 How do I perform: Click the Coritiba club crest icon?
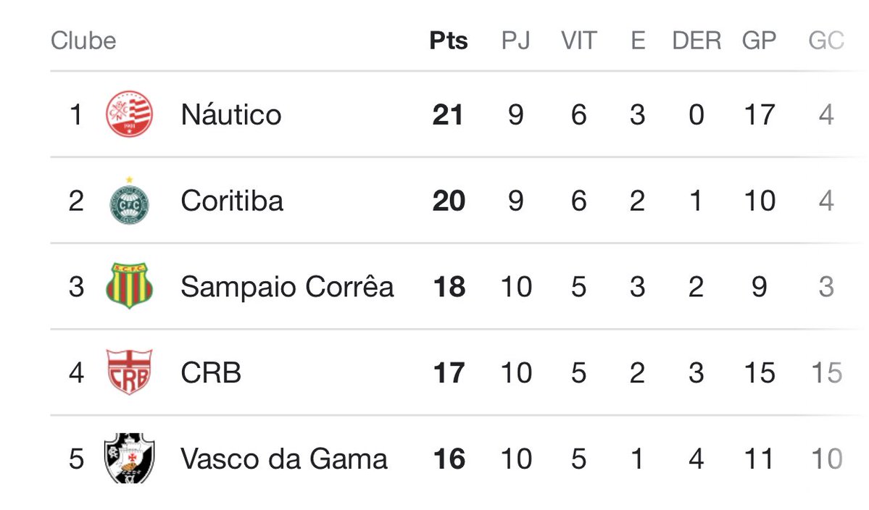tap(129, 201)
